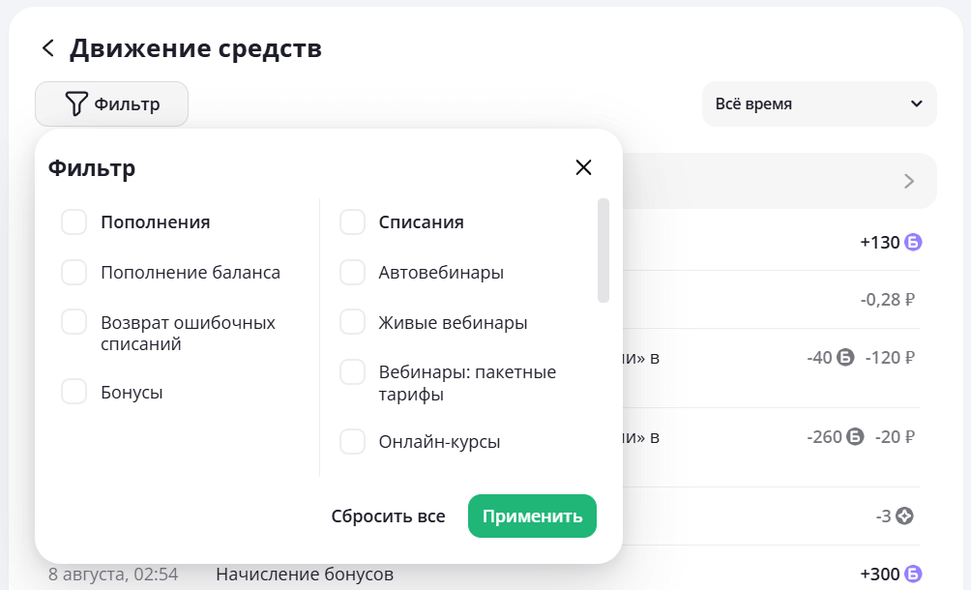
Task: Click the gray bonus coin icon next to -40
Action: point(846,357)
